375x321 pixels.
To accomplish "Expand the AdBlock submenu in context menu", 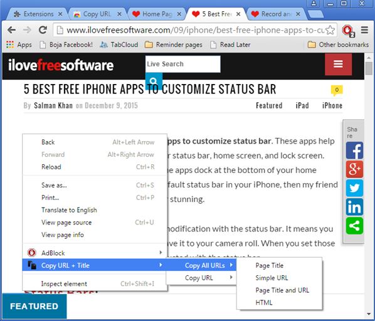I will [95, 253].
